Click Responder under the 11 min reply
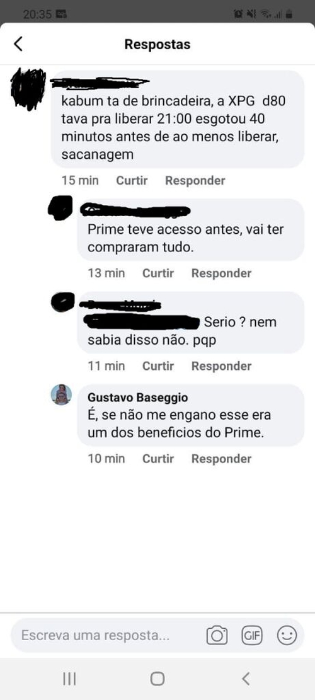315x700 pixels. (221, 366)
